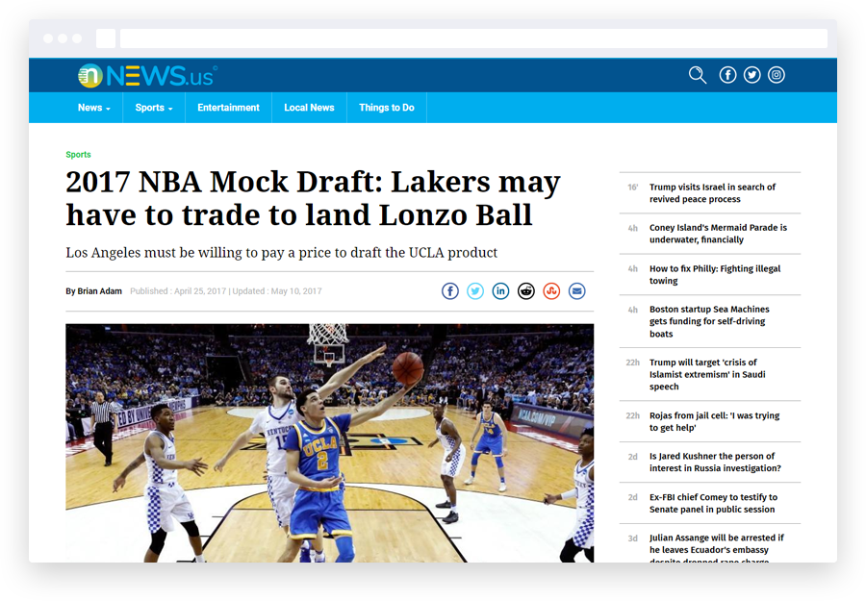866x601 pixels.
Task: Share article on Reddit
Action: (x=526, y=290)
